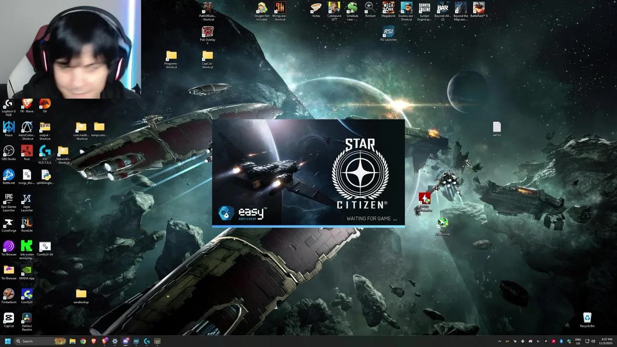
Task: Open the Tor Browser folder icon
Action: point(8,272)
